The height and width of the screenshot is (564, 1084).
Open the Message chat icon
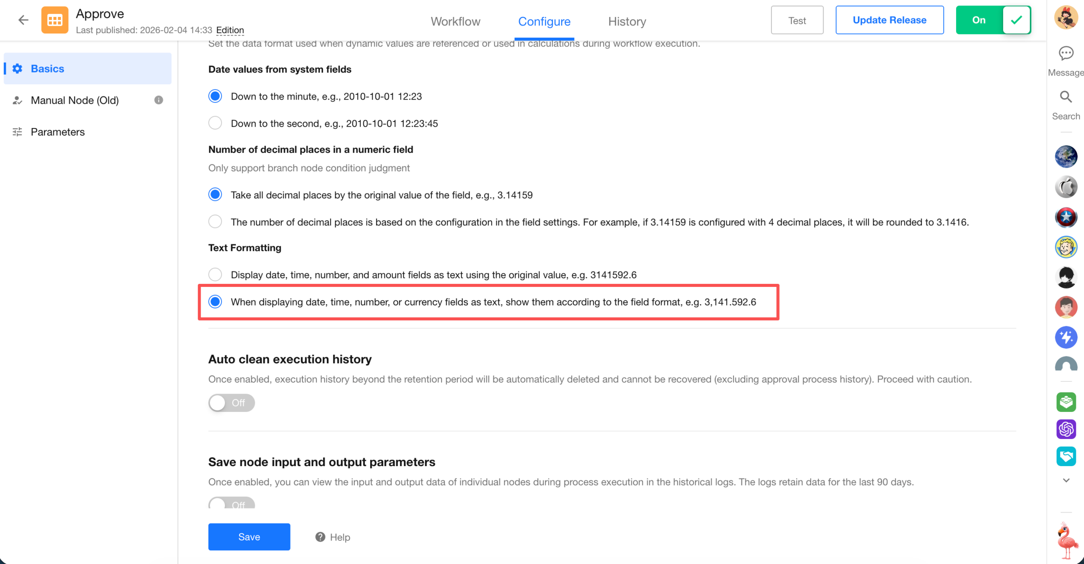pos(1066,53)
